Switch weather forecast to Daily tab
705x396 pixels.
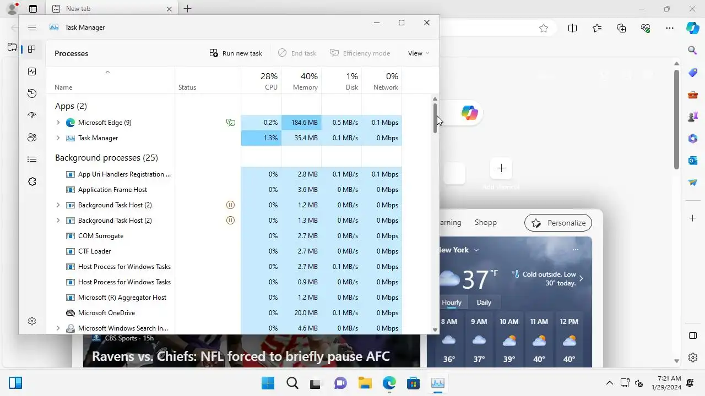[484, 302]
